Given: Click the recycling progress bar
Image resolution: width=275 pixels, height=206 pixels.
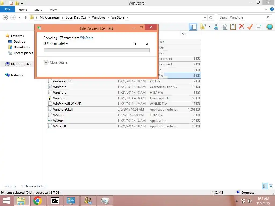Looking at the screenshot, I should point(96,50).
